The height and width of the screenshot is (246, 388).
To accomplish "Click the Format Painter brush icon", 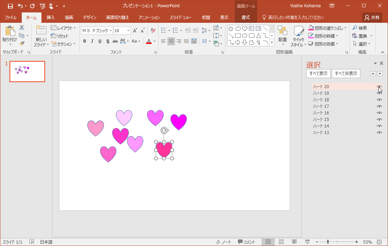I will click(22, 44).
